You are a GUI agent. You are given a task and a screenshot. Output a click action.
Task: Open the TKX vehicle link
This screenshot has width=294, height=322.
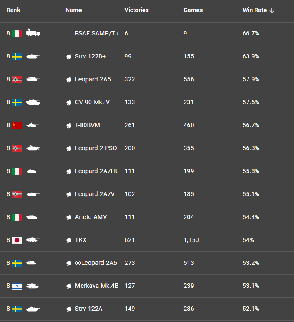coord(81,240)
